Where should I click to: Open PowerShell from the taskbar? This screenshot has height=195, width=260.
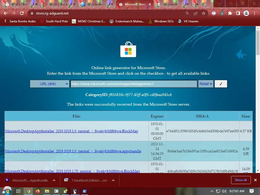[x=84, y=191]
